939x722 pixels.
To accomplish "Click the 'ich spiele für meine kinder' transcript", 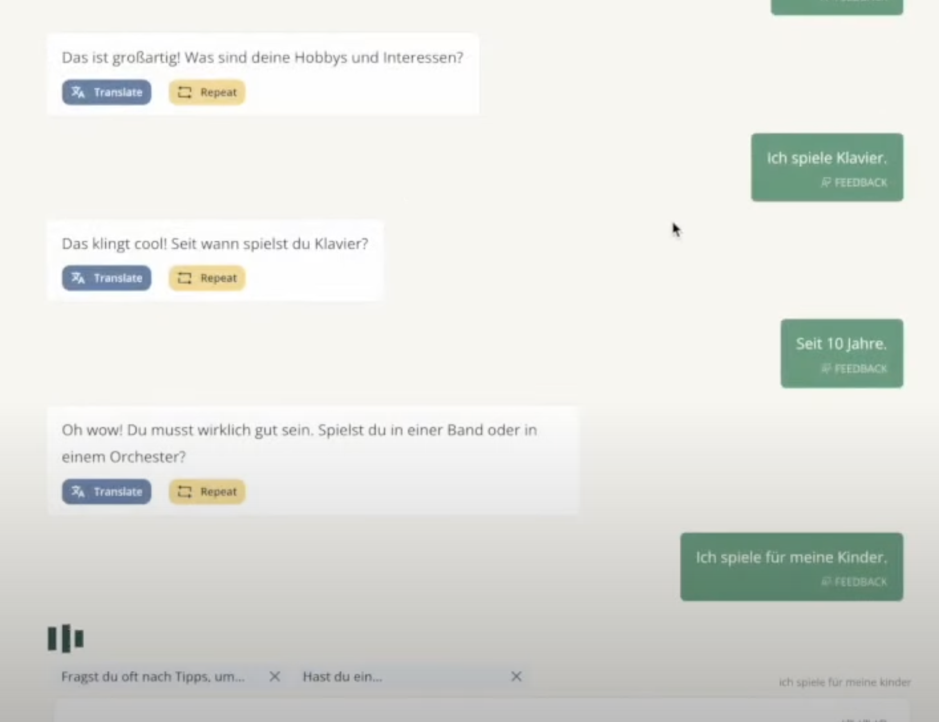I will 844,682.
